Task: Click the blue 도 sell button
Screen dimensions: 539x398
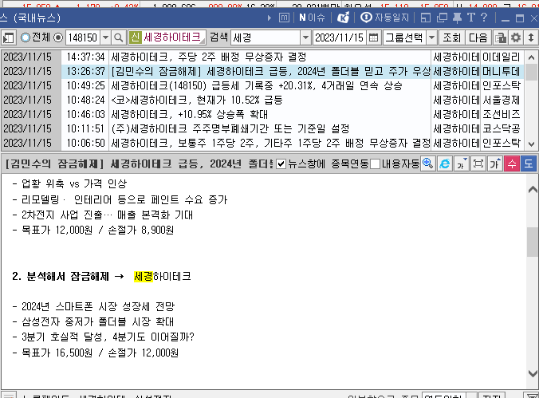Action: pos(529,164)
